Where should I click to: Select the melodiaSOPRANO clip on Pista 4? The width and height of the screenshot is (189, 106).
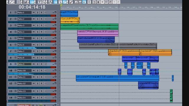pyautogui.click(x=98, y=33)
